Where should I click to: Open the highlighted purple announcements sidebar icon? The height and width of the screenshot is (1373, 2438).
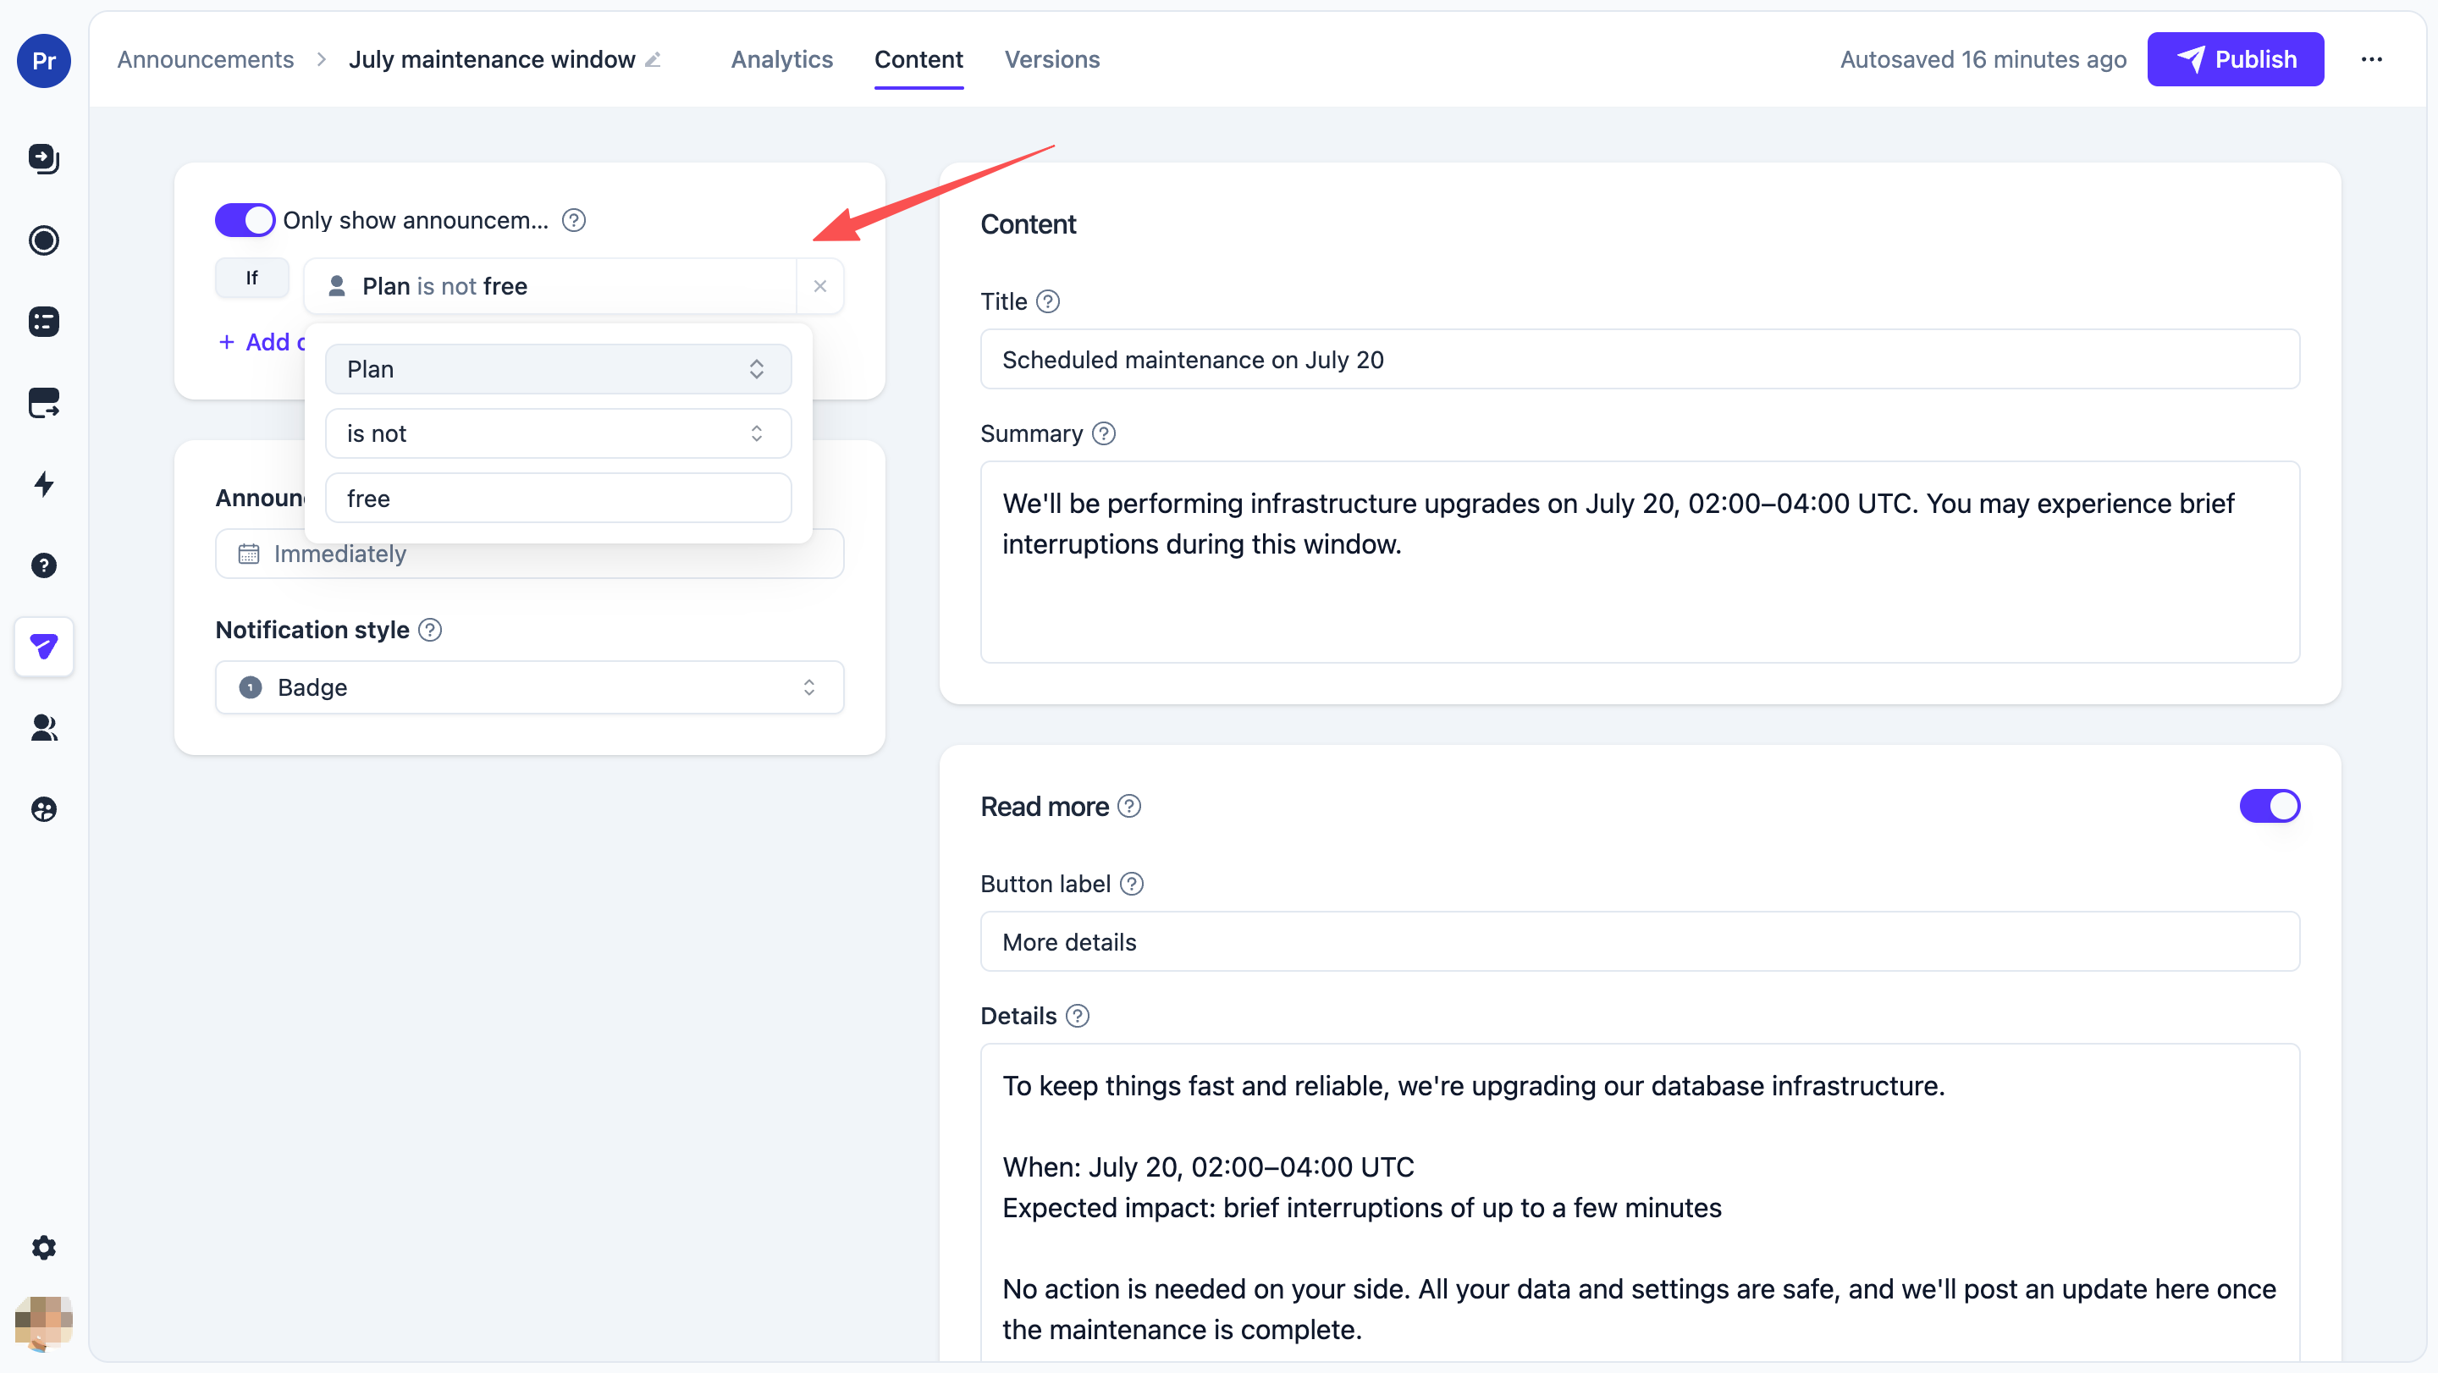point(43,646)
